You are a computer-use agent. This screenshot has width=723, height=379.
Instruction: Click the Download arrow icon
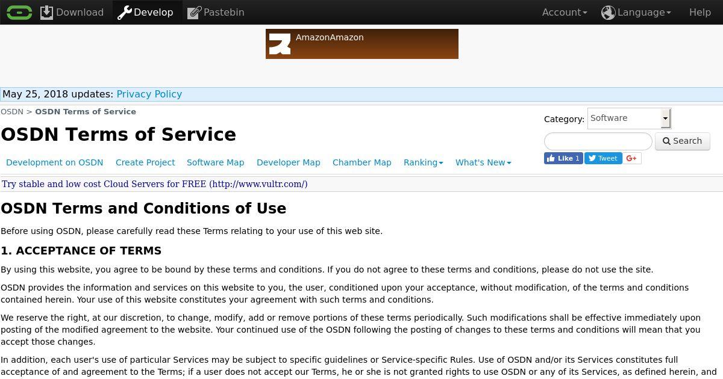tap(46, 12)
